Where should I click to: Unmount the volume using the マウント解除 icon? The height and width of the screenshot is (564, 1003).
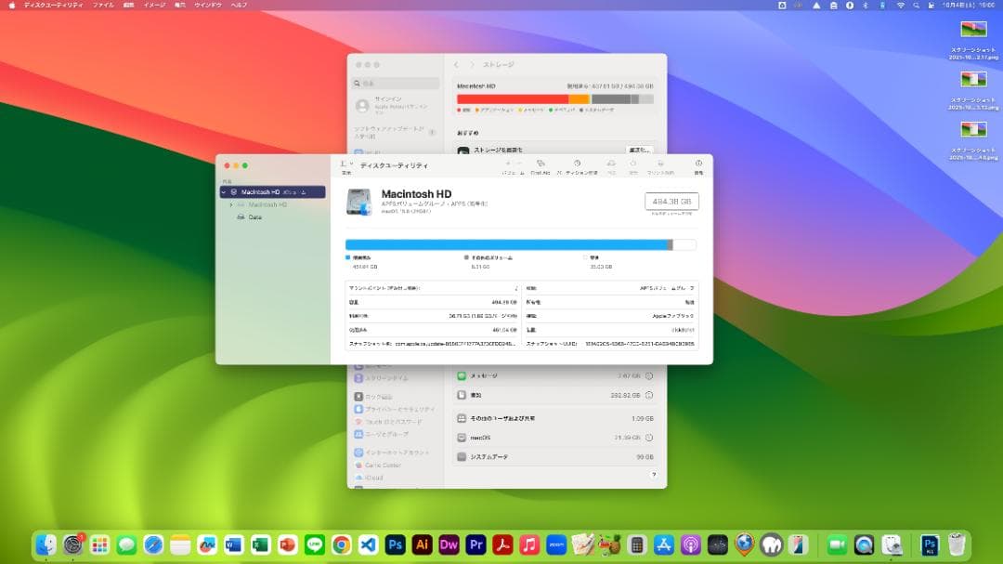point(659,165)
